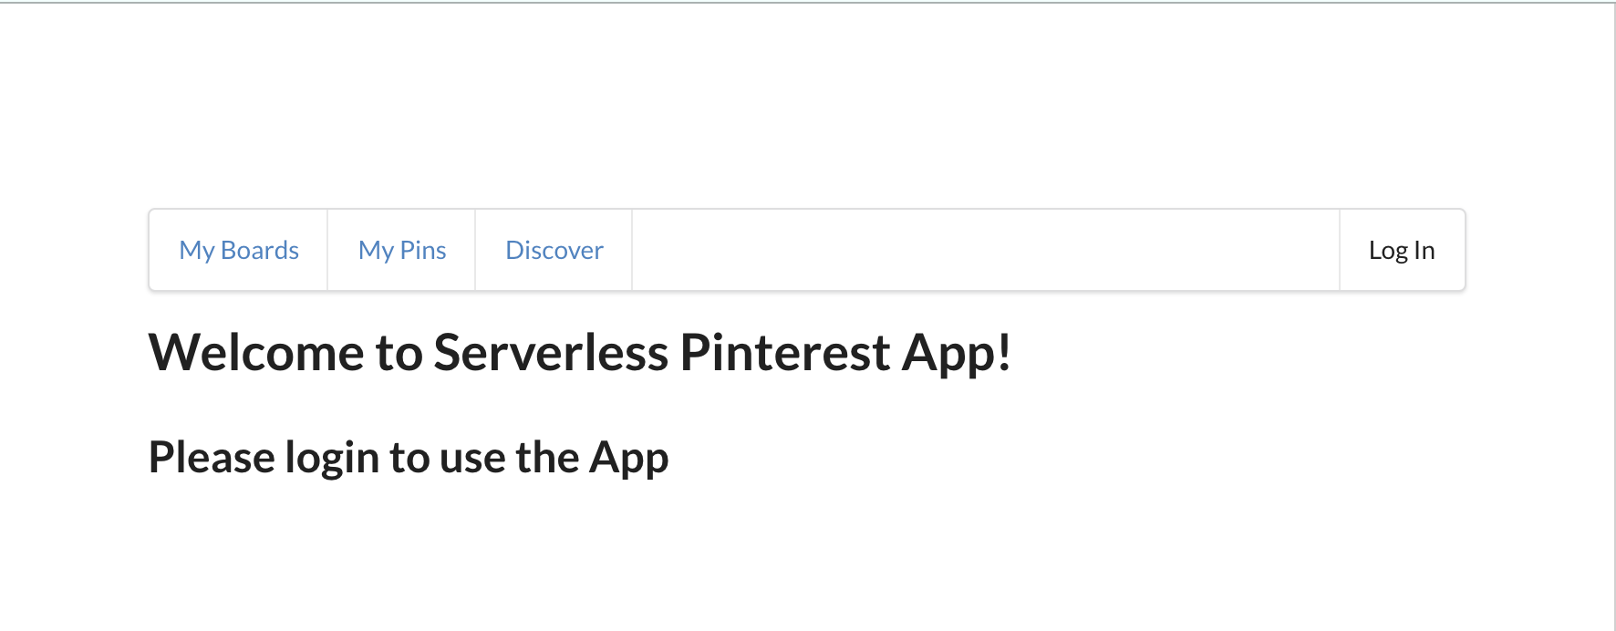Open the My Boards menu item
This screenshot has height=631, width=1616.
(x=239, y=250)
